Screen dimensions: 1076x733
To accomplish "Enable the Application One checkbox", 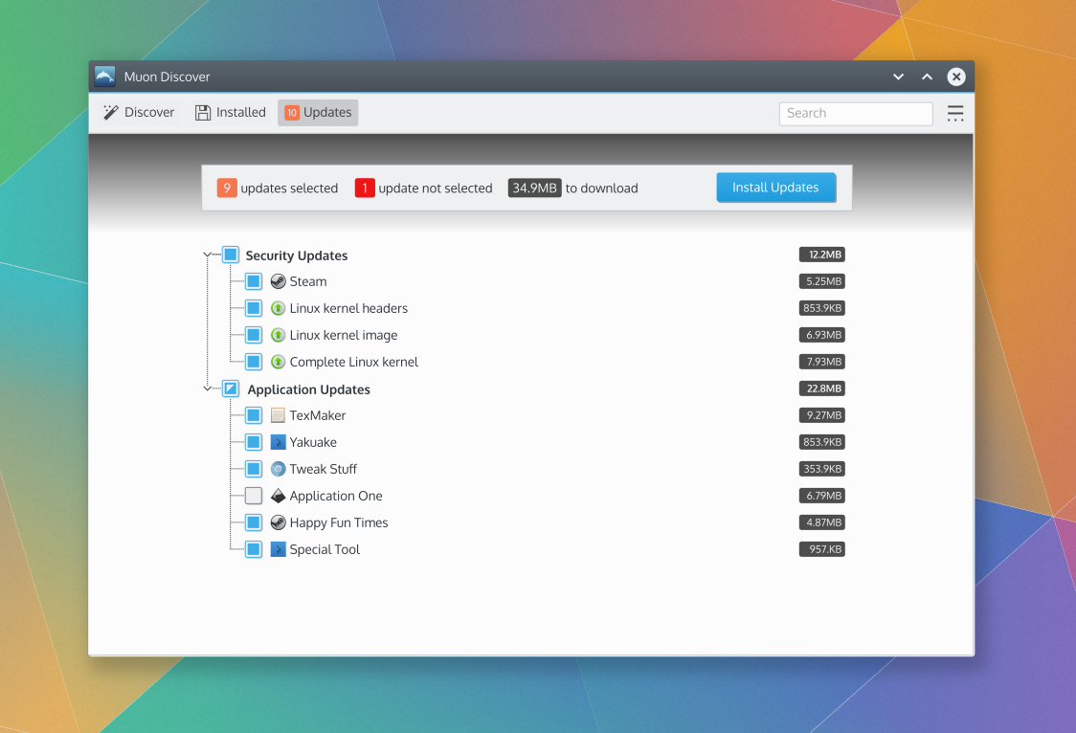I will (x=253, y=496).
